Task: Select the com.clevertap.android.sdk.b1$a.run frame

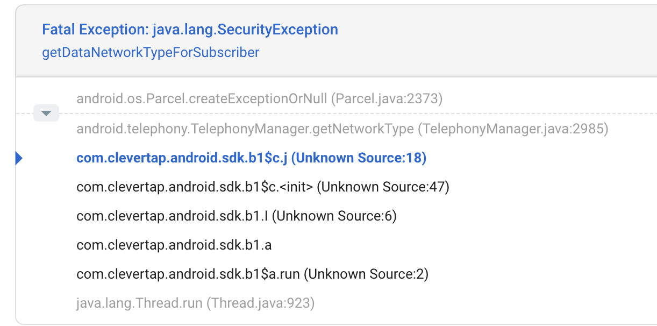Action: [x=253, y=274]
